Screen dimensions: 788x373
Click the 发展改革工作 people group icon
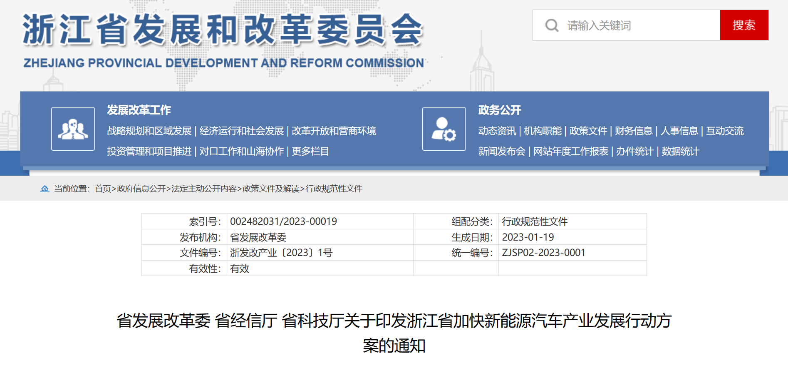tap(73, 129)
